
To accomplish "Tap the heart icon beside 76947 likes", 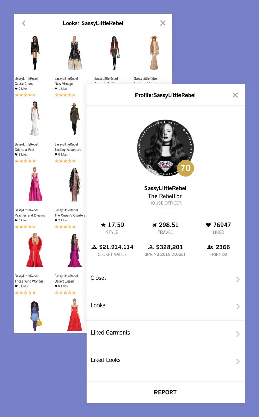I will tap(208, 225).
